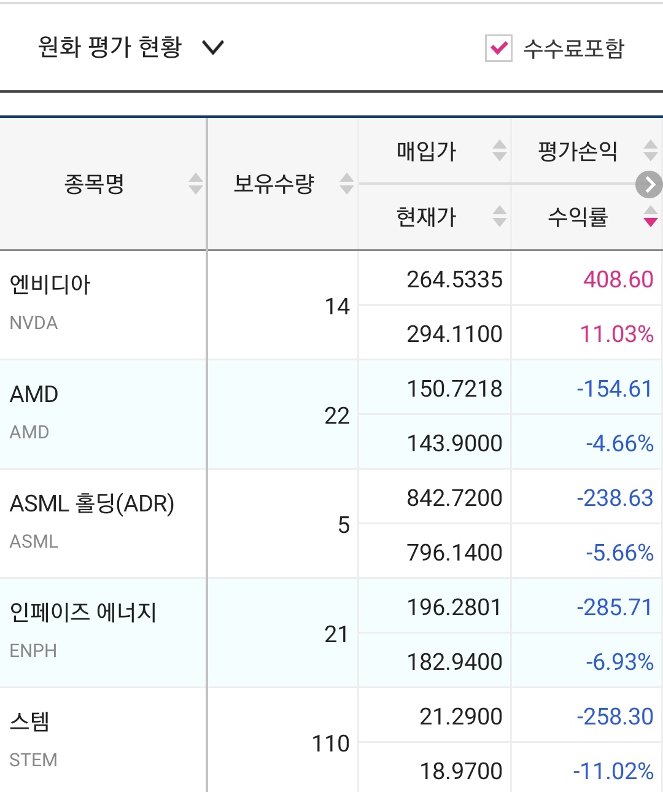The height and width of the screenshot is (792, 663).
Task: Sort by 매입가 column arrows
Action: pos(500,150)
